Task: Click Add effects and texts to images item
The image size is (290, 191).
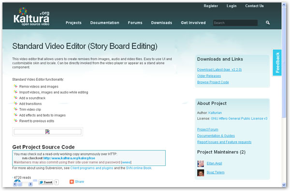Action: 43,115
